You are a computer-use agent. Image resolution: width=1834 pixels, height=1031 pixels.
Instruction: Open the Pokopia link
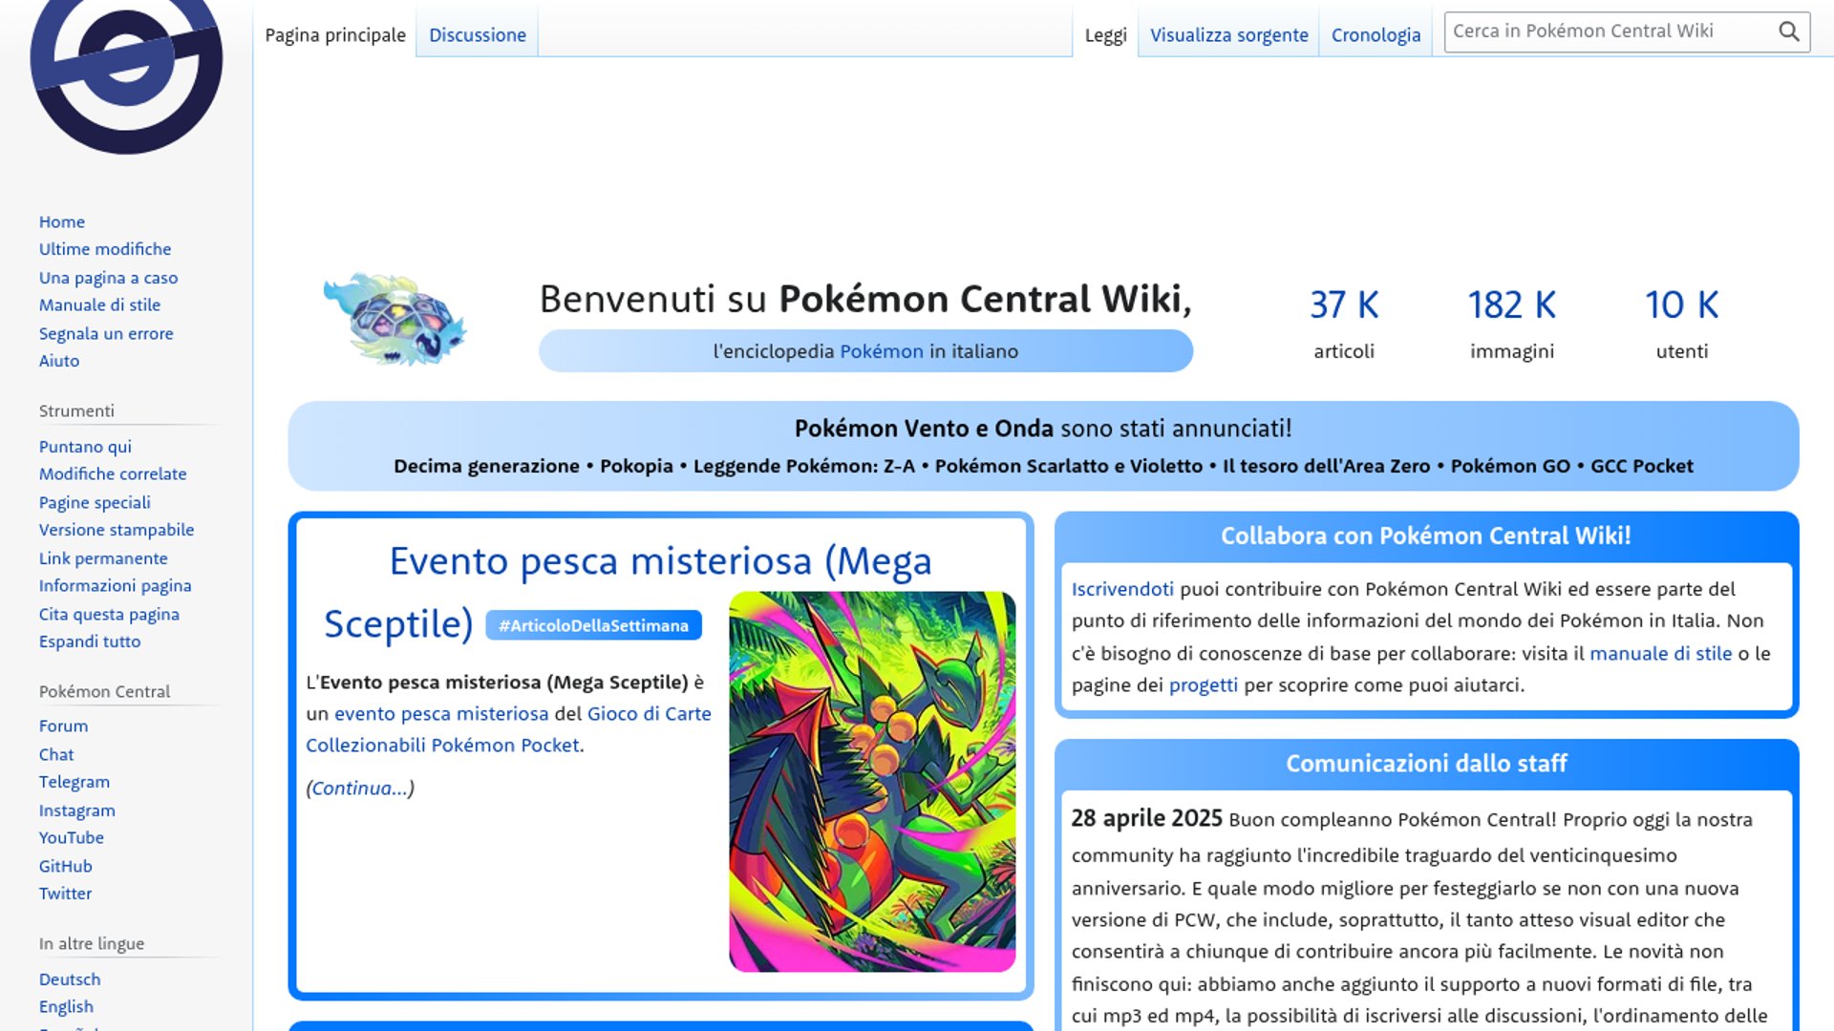click(x=636, y=466)
